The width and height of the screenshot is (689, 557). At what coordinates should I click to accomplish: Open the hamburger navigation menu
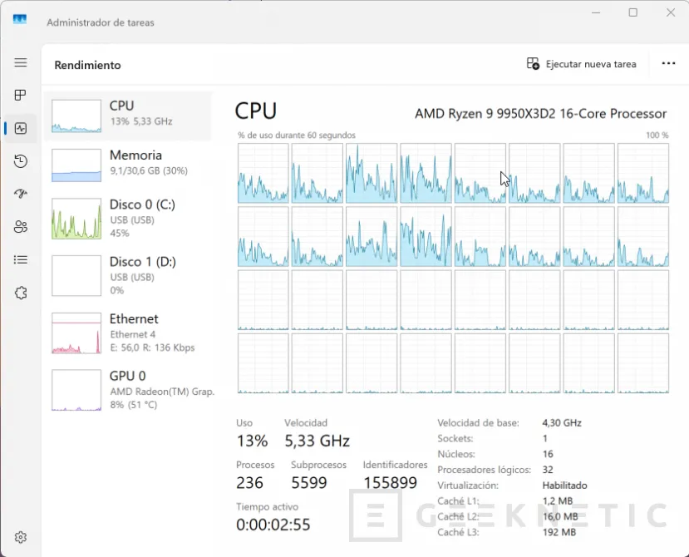21,62
